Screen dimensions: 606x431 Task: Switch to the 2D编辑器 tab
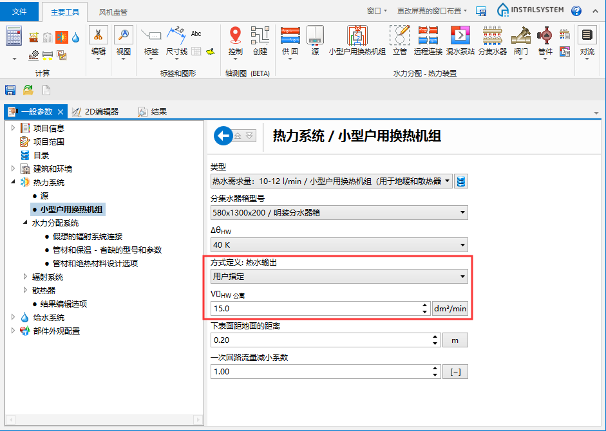click(95, 111)
